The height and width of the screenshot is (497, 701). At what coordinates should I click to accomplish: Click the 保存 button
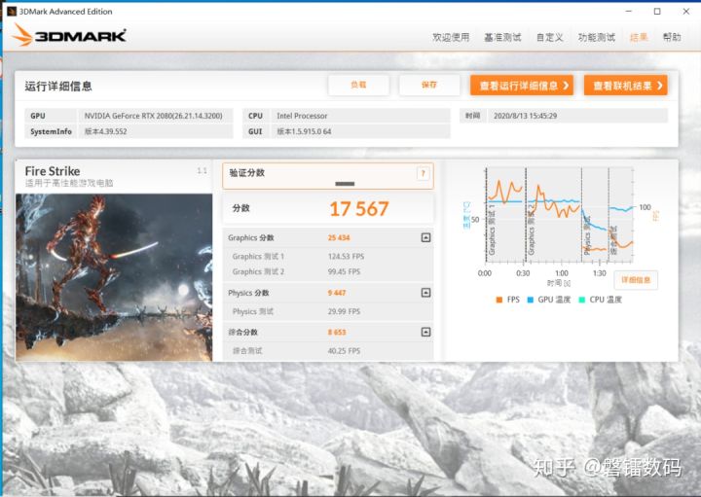tap(429, 85)
